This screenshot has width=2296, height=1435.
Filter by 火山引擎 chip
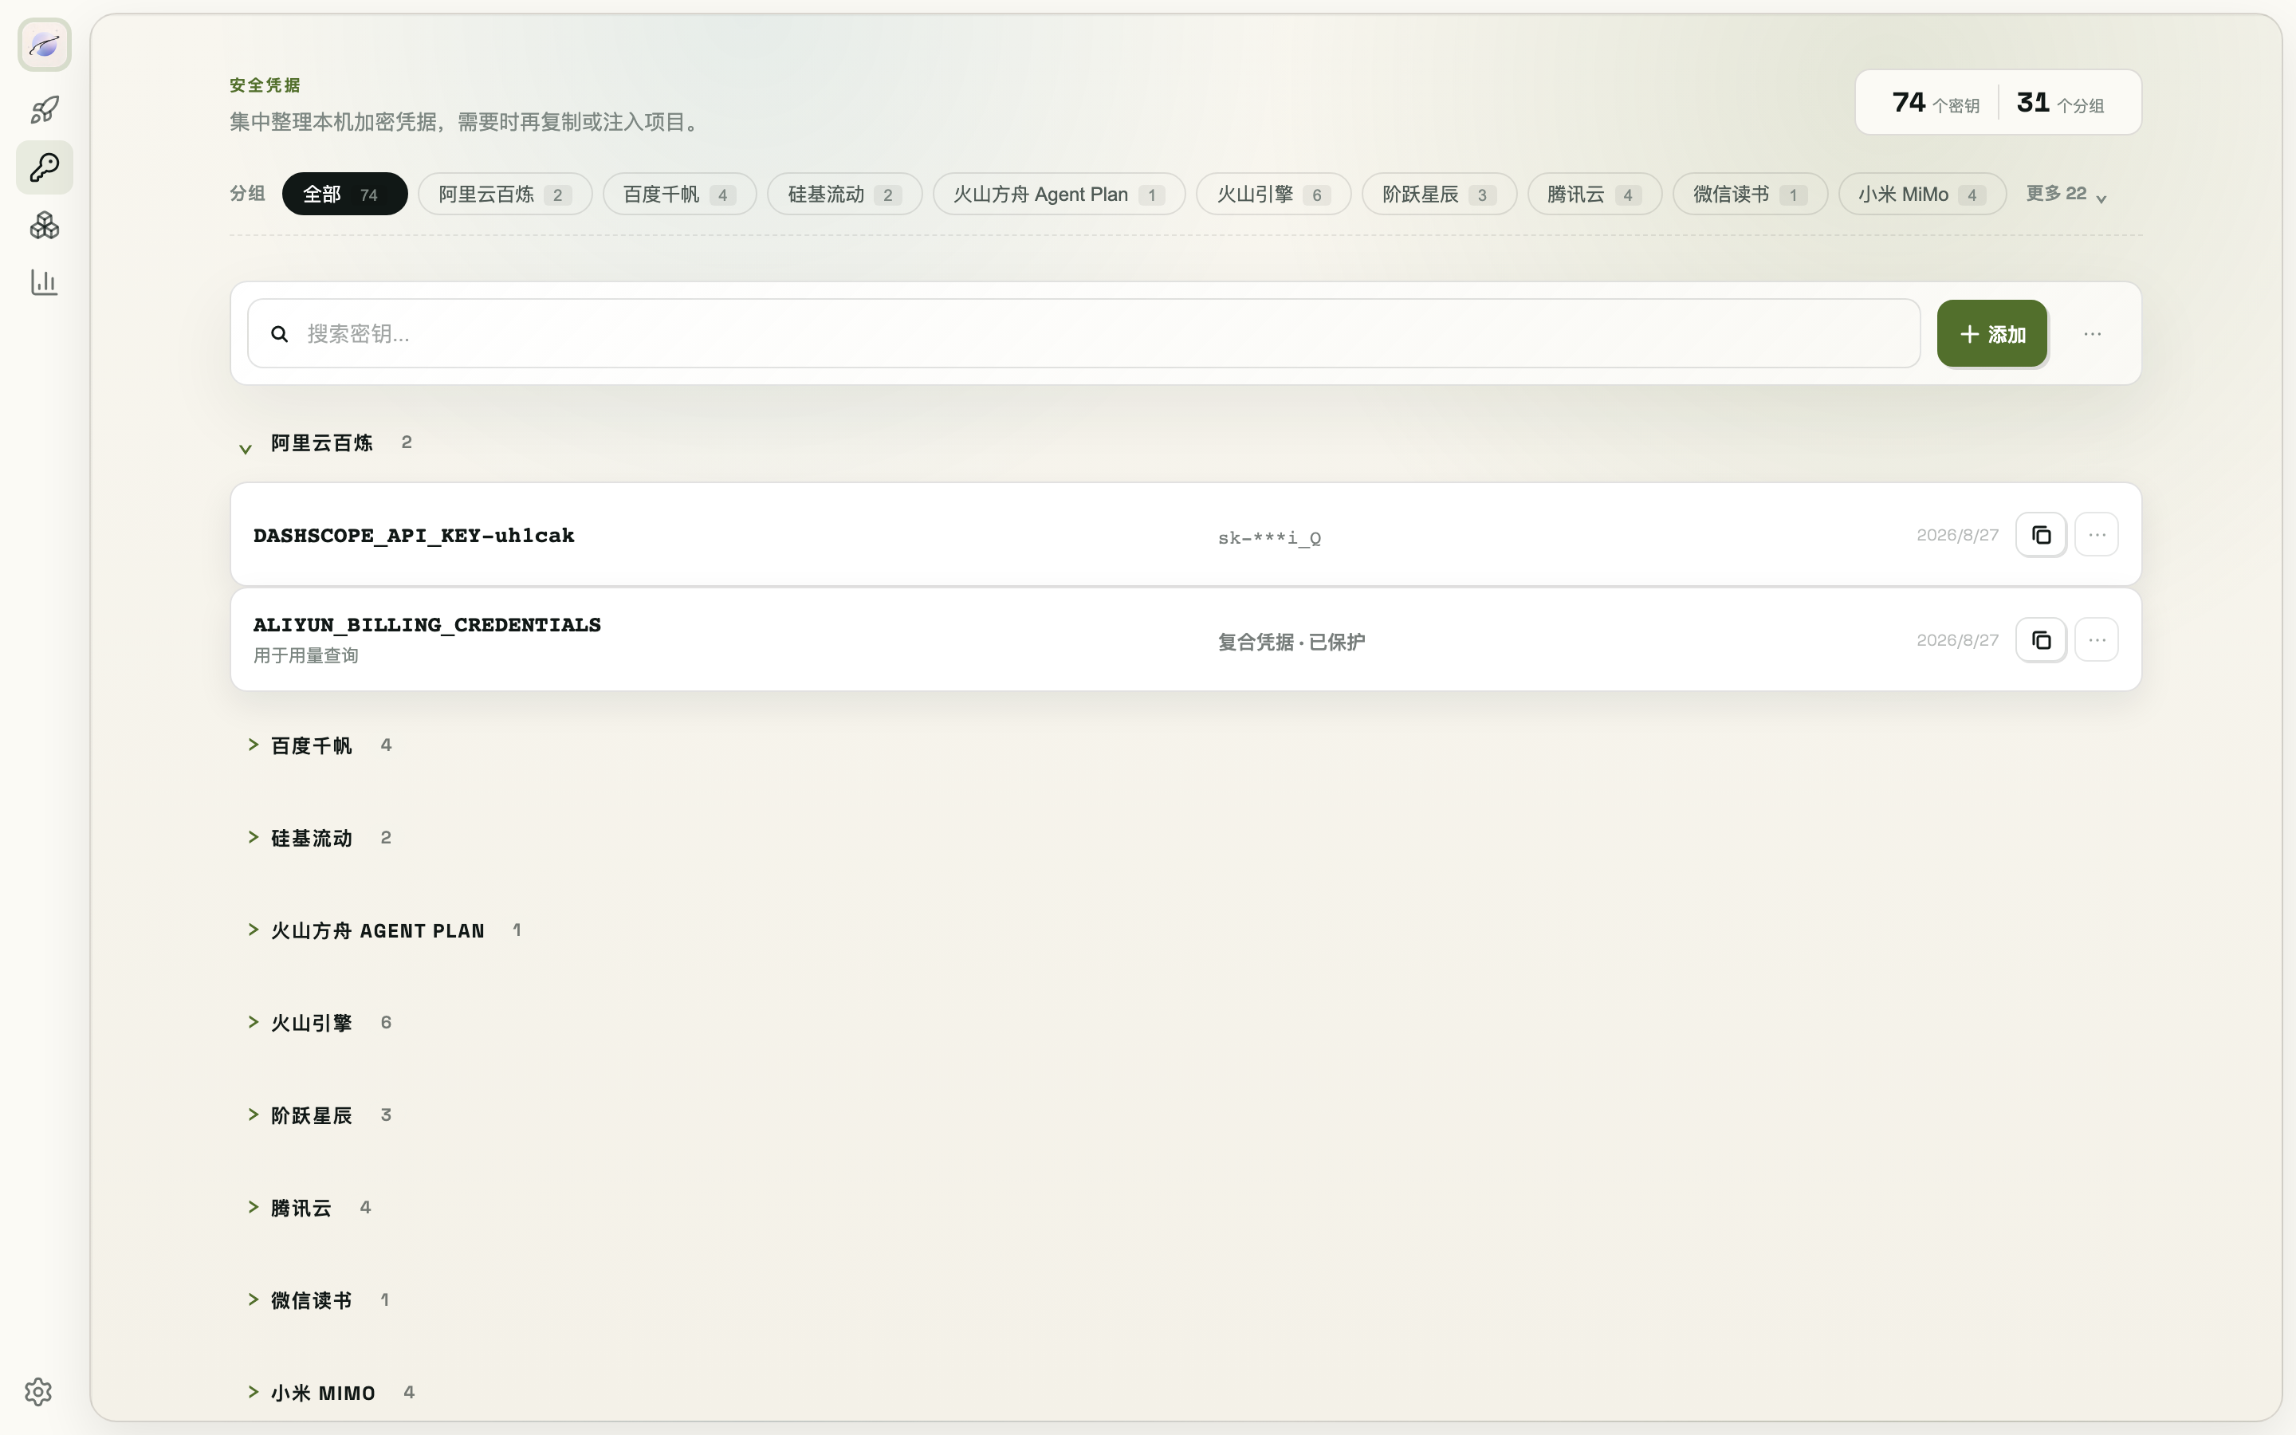click(x=1273, y=195)
